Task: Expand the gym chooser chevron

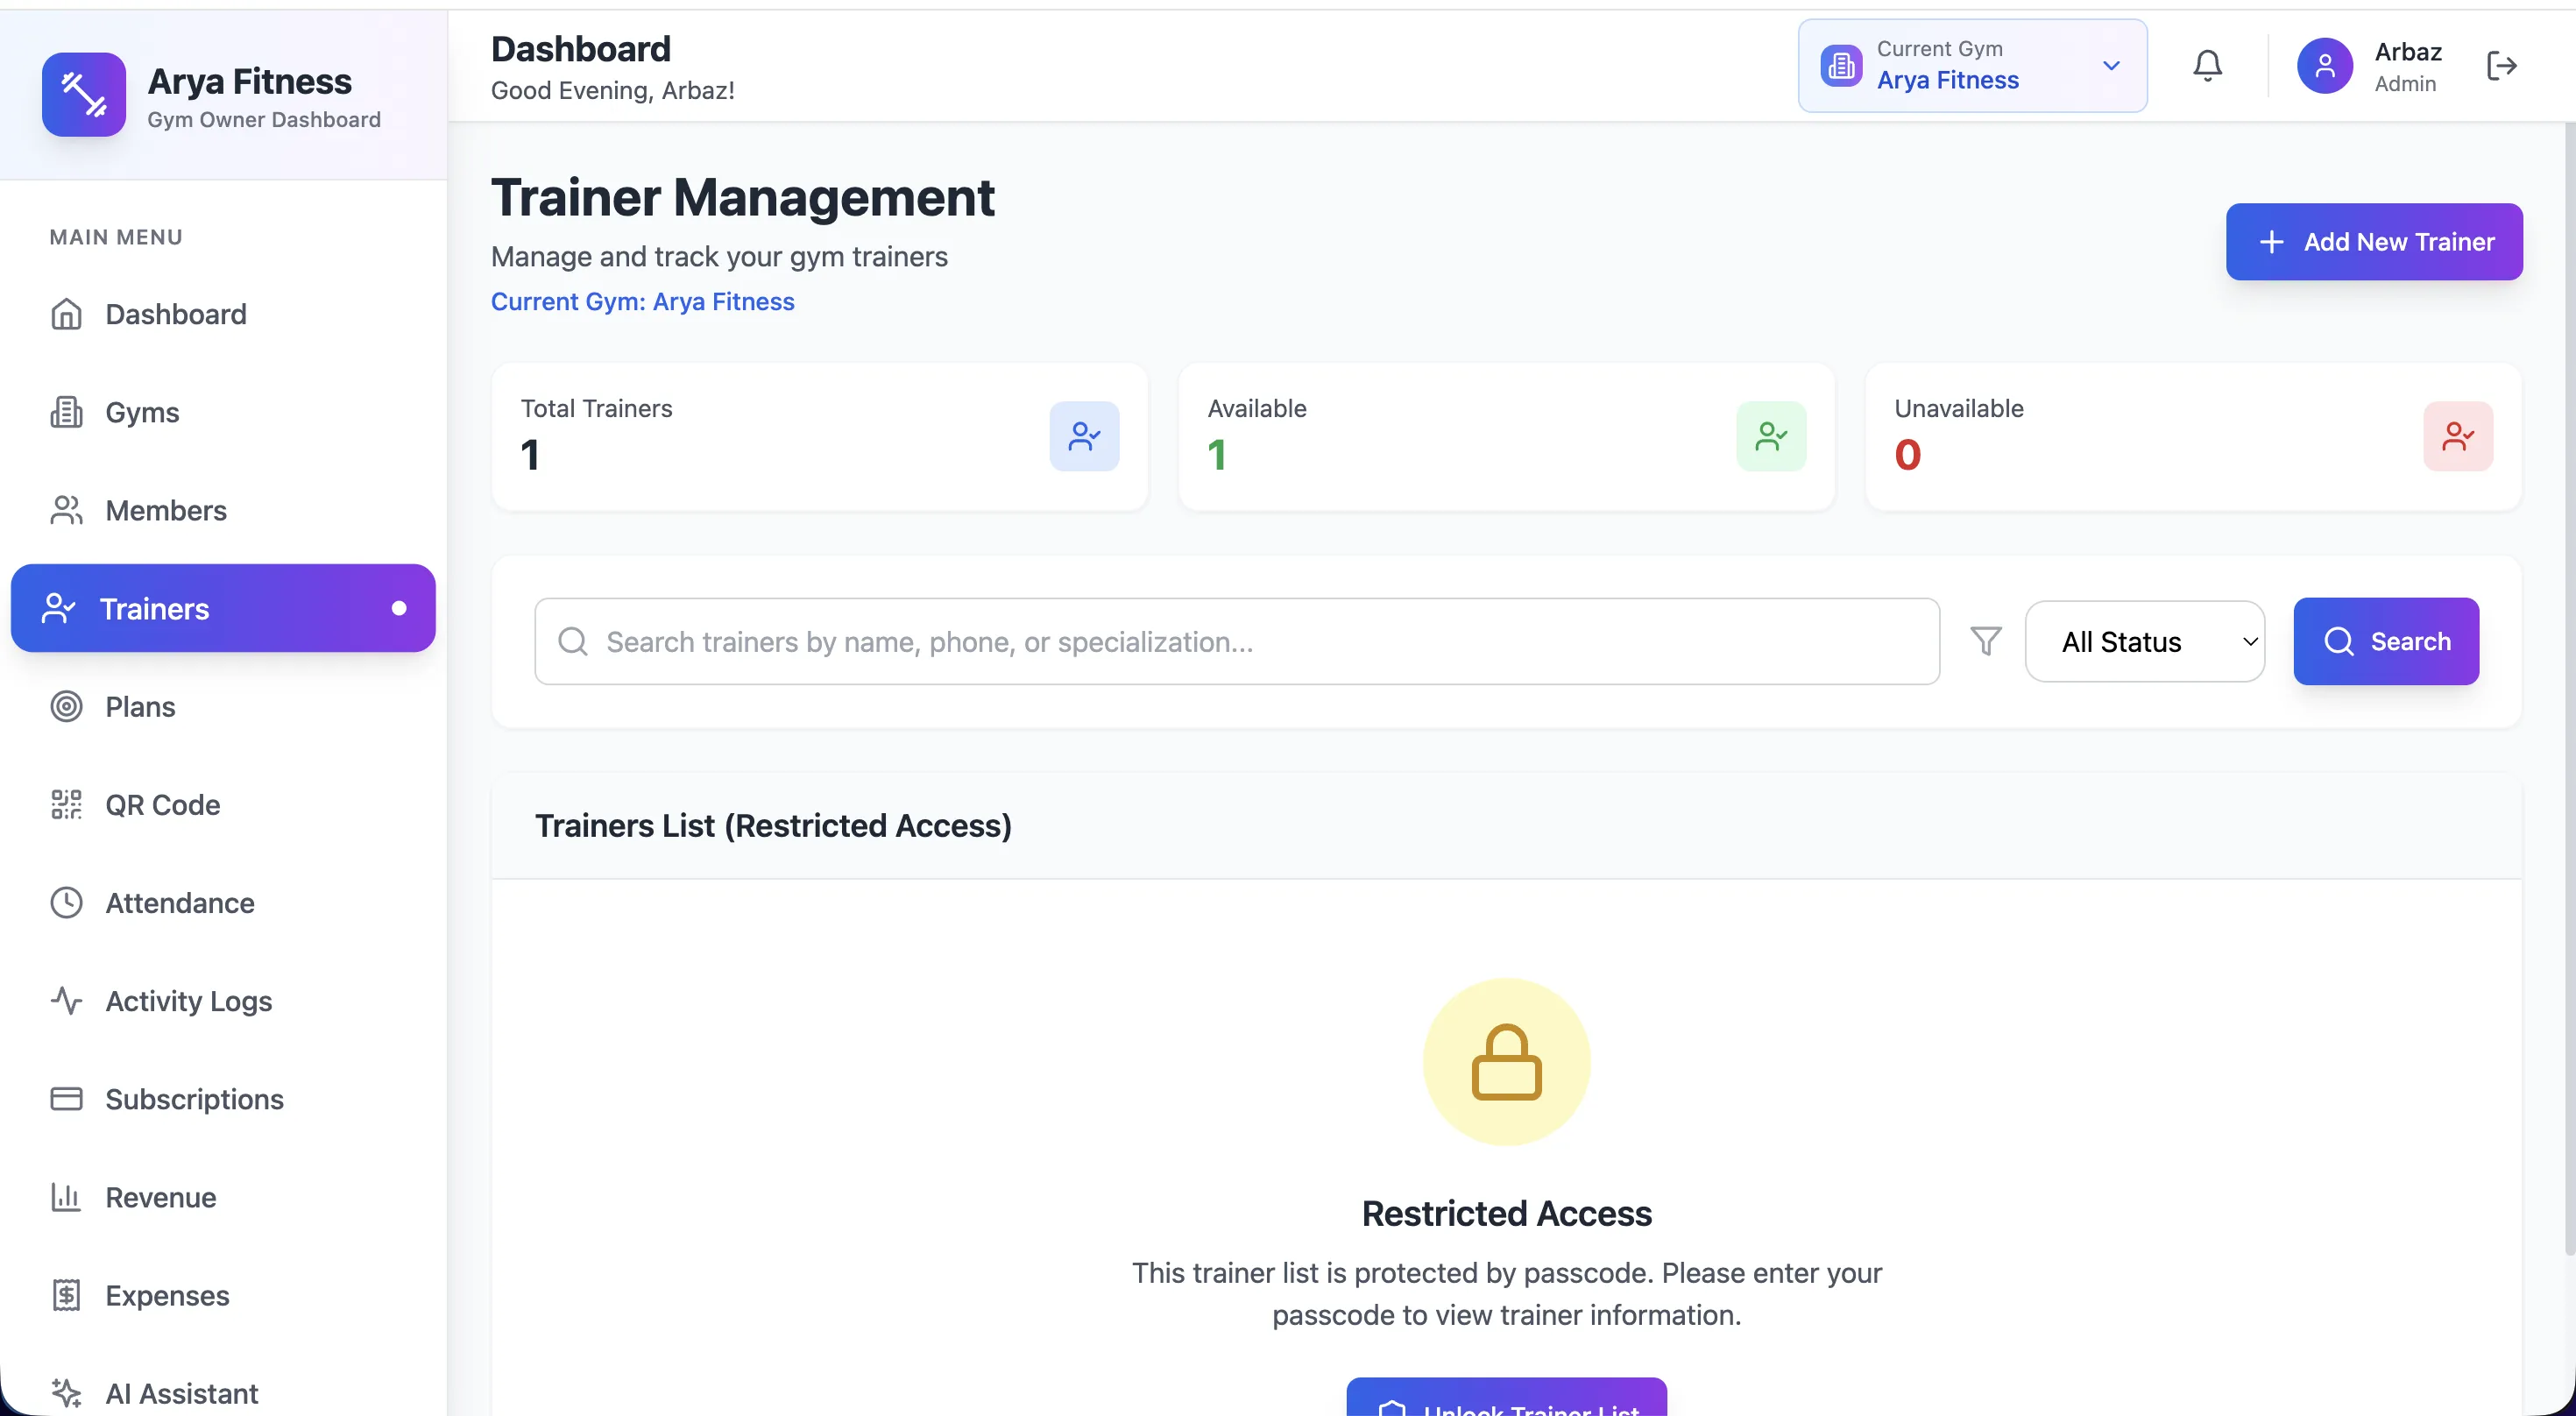Action: point(2110,66)
